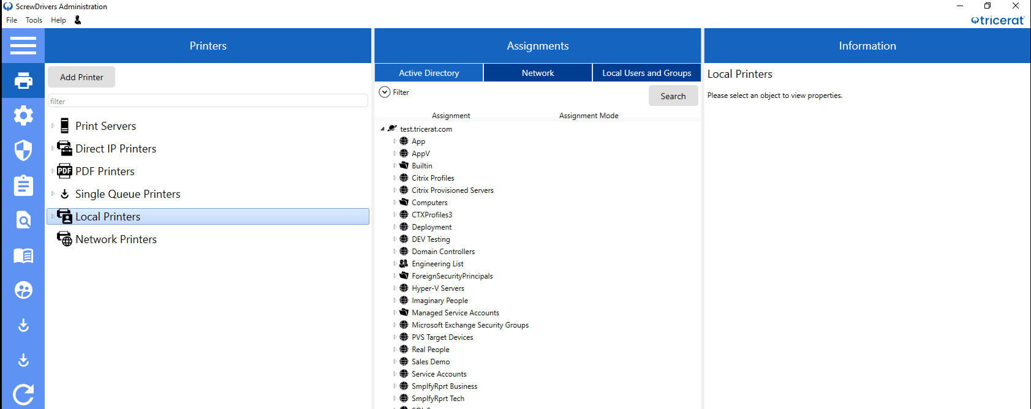Click the printer filter input field
Image resolution: width=1031 pixels, height=409 pixels.
(208, 101)
